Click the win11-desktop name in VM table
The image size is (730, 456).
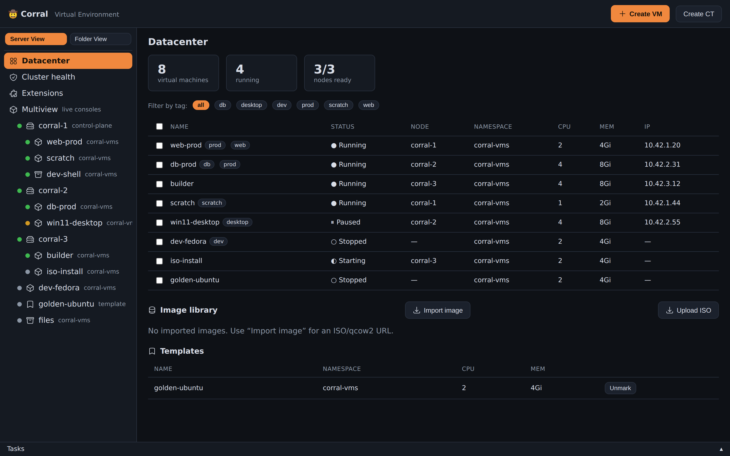click(x=195, y=222)
